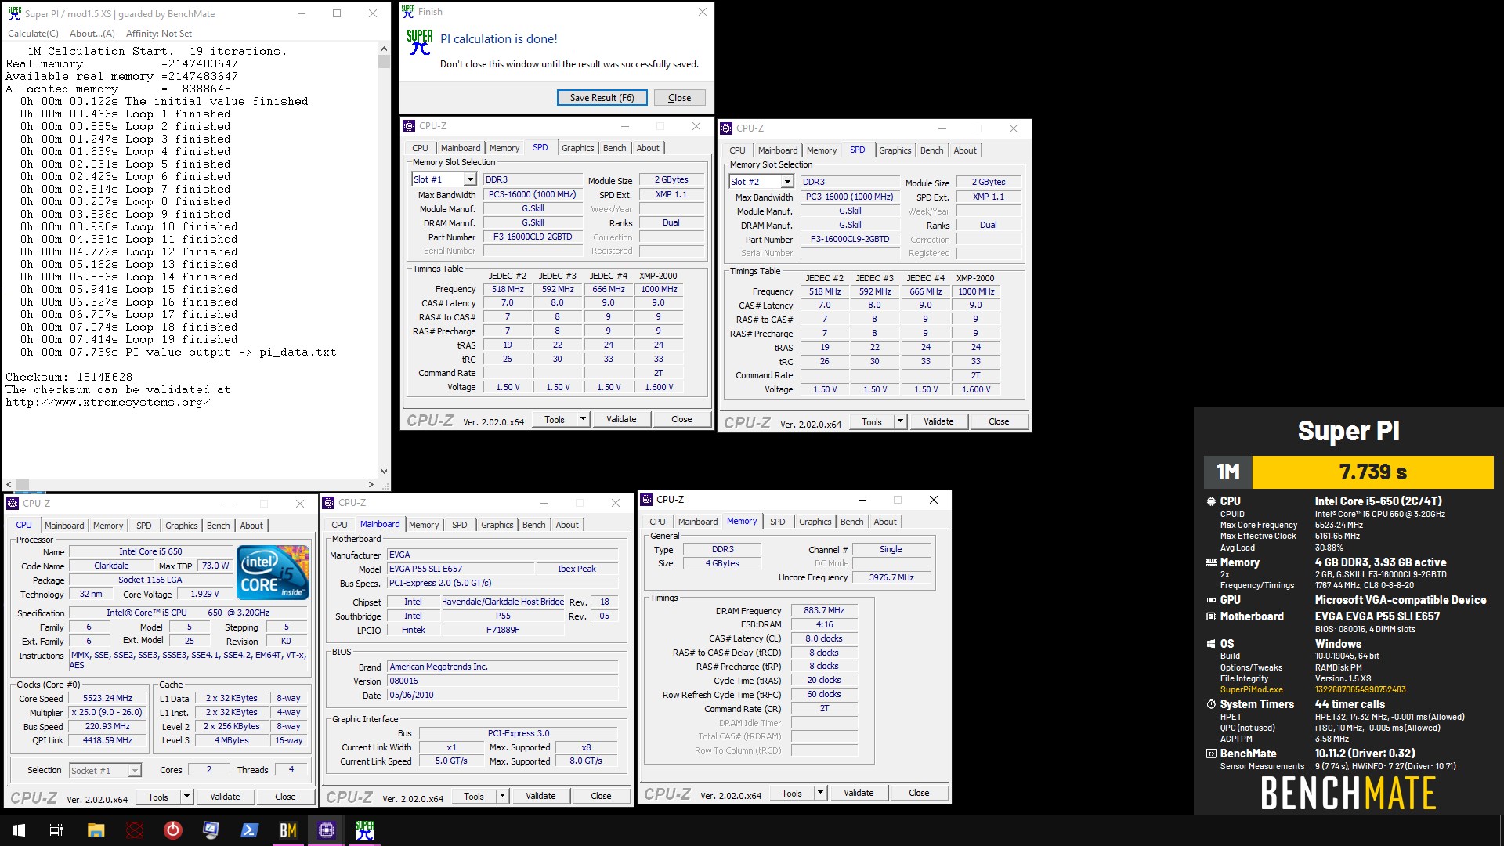
Task: Open PowerShell from the taskbar
Action: pyautogui.click(x=250, y=830)
